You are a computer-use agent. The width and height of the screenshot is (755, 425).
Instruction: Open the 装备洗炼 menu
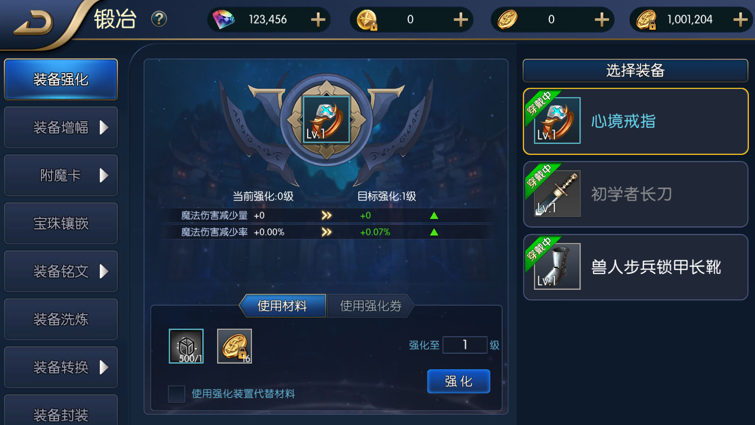click(x=61, y=319)
